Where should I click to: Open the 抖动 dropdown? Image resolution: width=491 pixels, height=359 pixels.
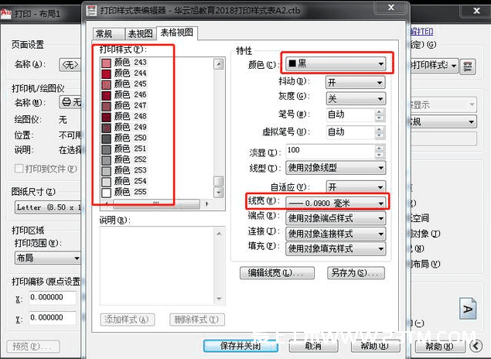coord(355,82)
